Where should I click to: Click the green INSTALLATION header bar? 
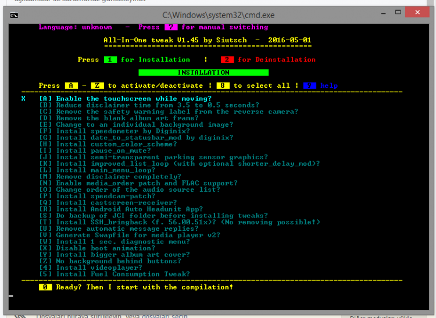[203, 73]
